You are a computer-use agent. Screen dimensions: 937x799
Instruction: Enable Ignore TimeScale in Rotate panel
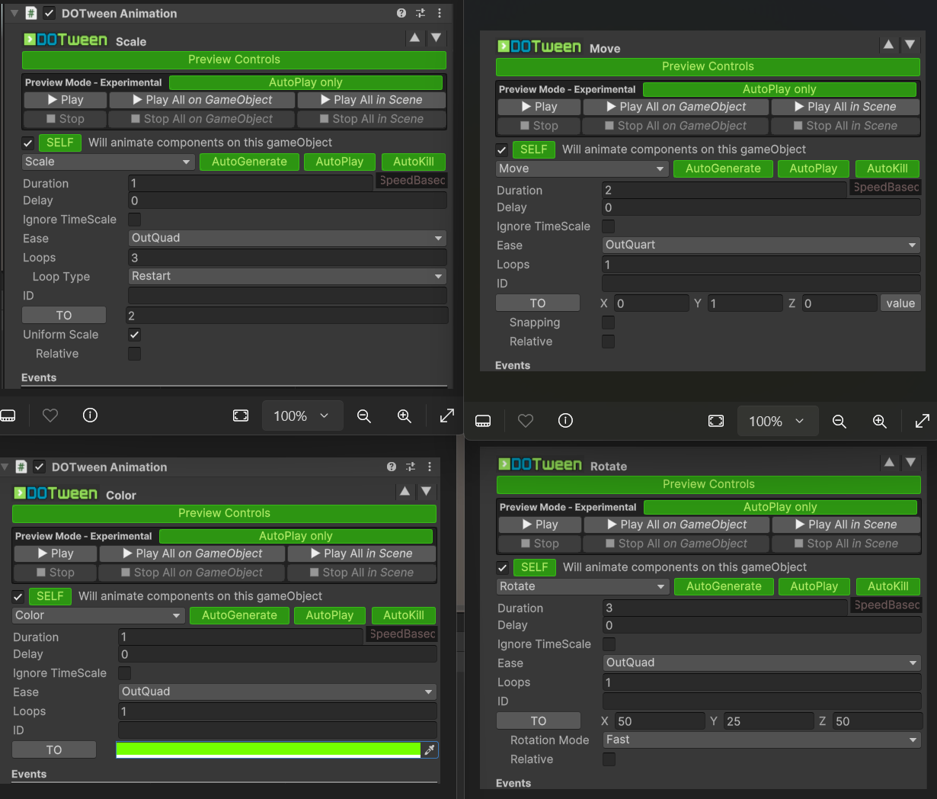tap(609, 644)
